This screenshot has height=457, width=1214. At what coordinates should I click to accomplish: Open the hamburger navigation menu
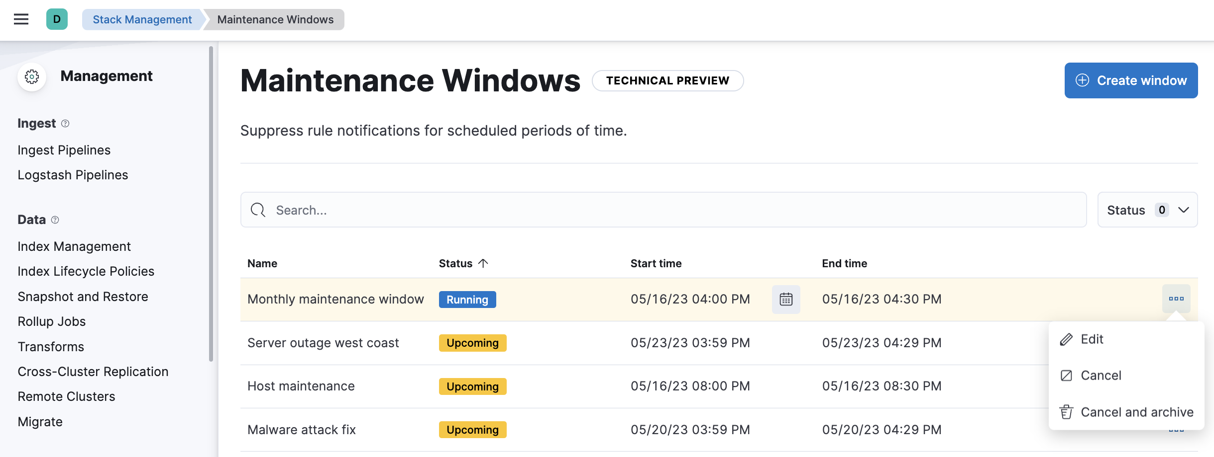21,19
